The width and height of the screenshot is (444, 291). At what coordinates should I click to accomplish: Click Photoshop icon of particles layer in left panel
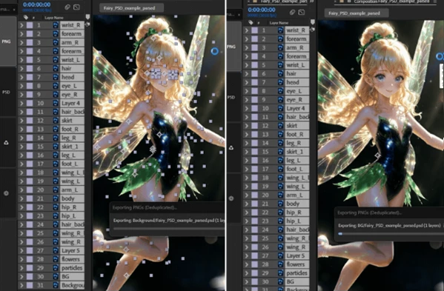[x=56, y=268]
